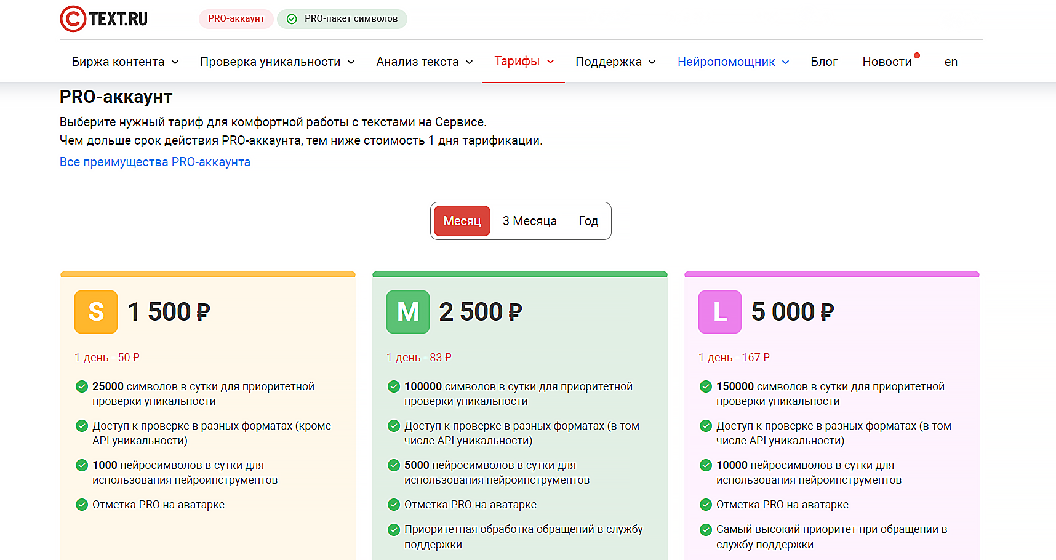Viewport: 1056px width, 560px height.
Task: Expand the Проверка уникальности chevron
Action: coord(351,62)
